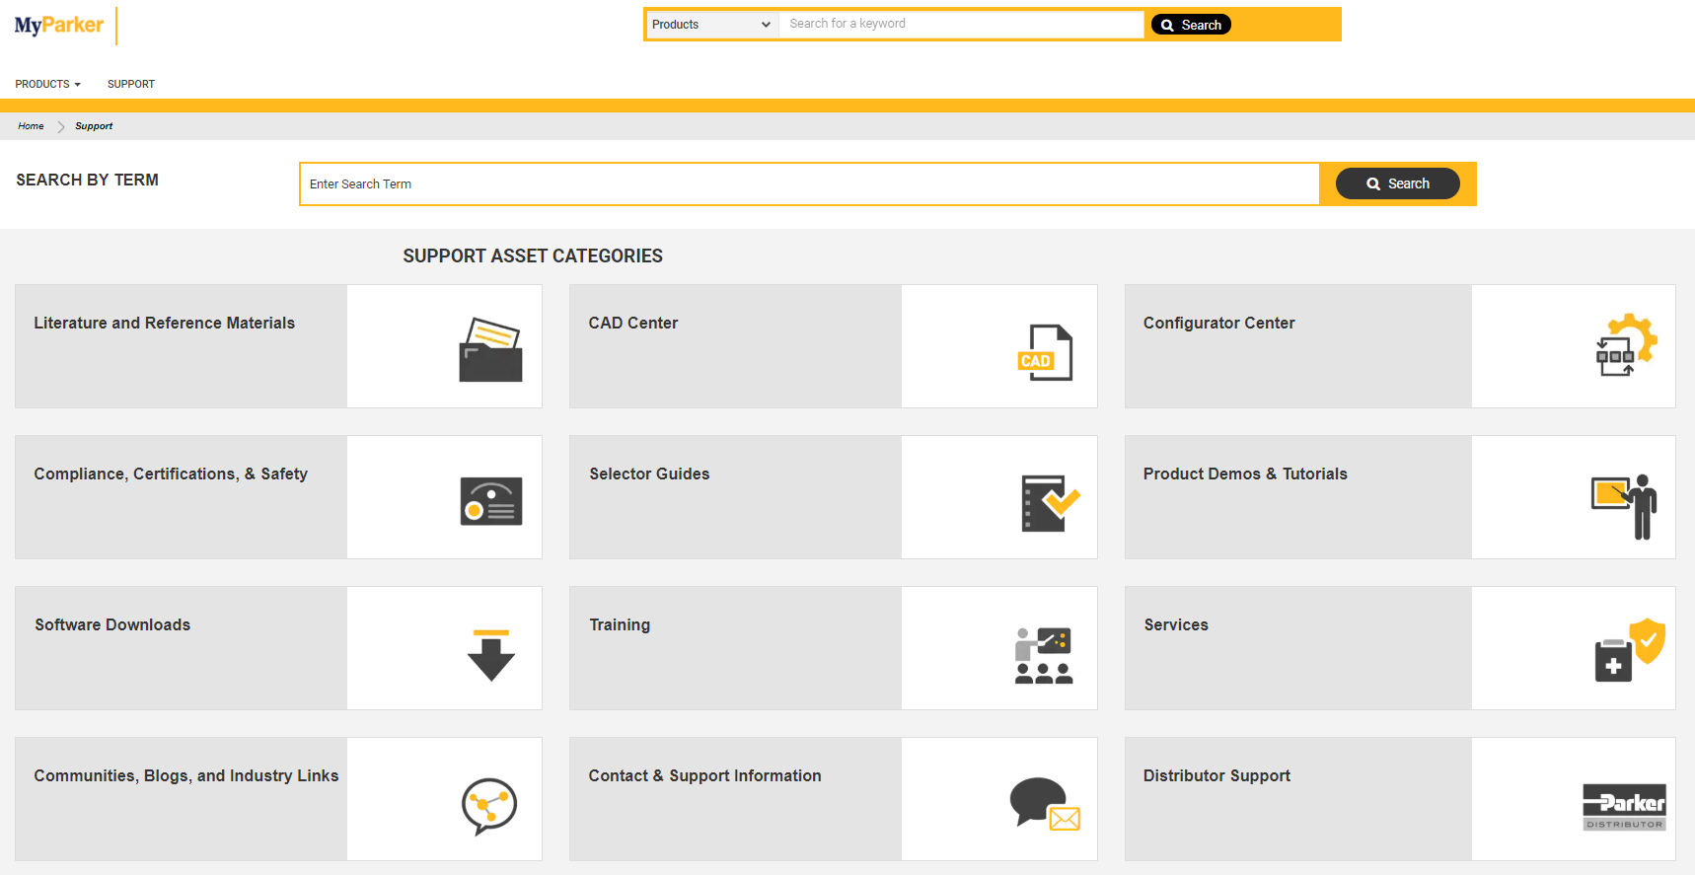Click the Contact chat and envelope icon
This screenshot has width=1695, height=875.
(x=1045, y=804)
